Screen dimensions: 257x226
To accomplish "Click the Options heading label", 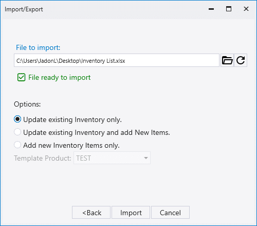I will coord(27,104).
